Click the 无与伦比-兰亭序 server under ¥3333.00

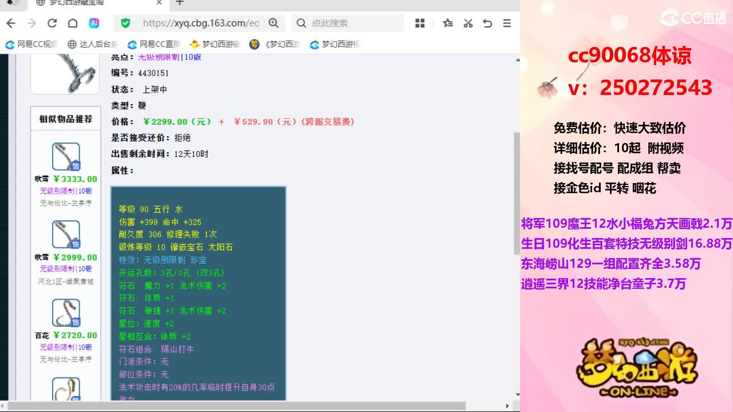point(66,203)
